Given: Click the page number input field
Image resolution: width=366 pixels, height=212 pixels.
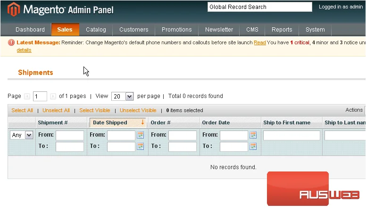Looking at the screenshot, I should (40, 96).
